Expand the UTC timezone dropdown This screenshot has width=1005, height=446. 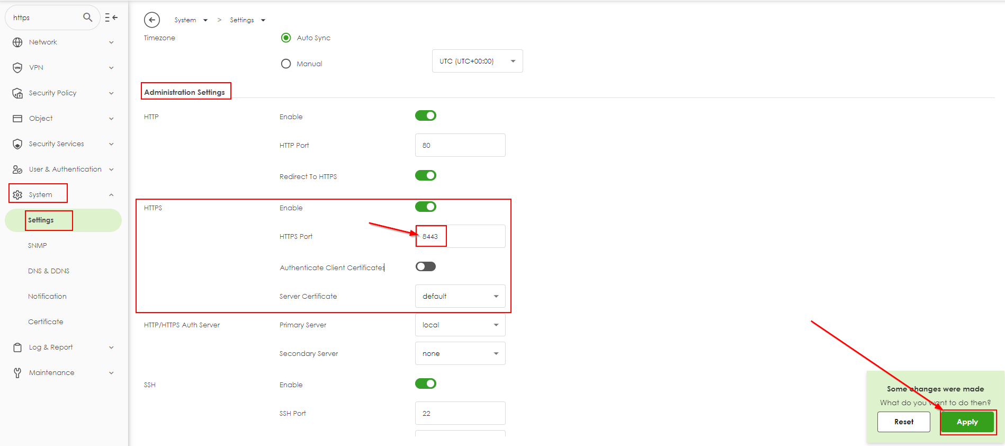pyautogui.click(x=477, y=61)
